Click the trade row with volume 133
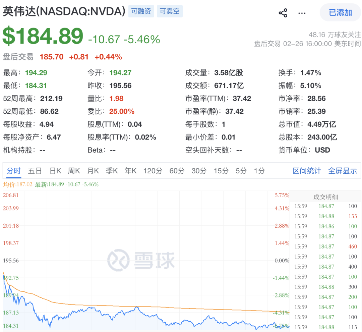 pos(325,216)
